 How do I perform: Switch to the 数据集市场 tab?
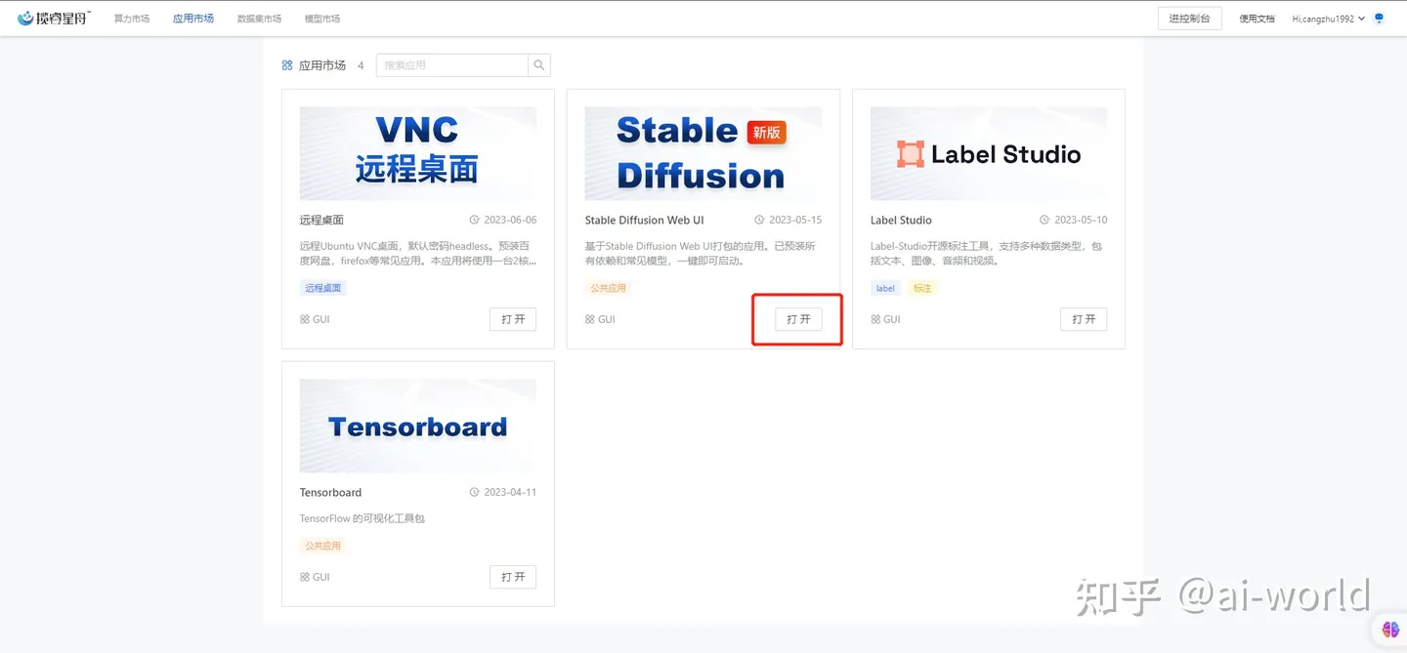click(259, 19)
